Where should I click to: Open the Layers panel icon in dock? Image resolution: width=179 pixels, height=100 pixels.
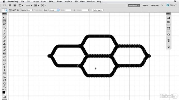coord(169,47)
